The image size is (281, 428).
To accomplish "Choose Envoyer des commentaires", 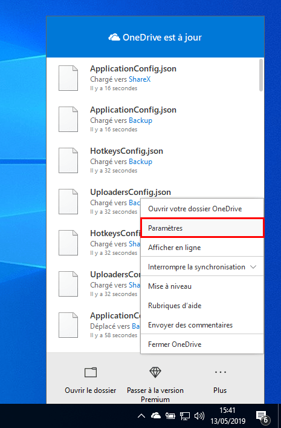I will click(202, 325).
